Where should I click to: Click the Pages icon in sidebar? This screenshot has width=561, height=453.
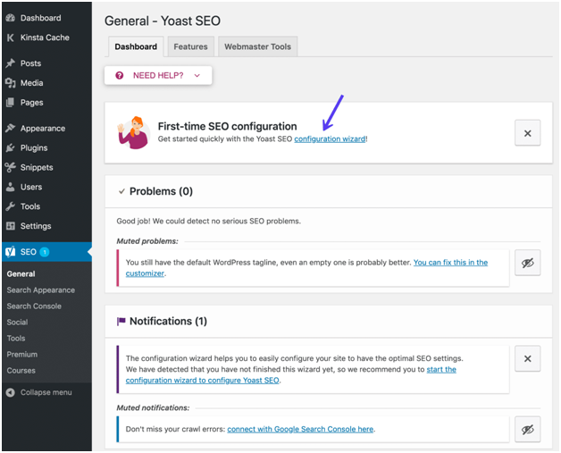(11, 103)
